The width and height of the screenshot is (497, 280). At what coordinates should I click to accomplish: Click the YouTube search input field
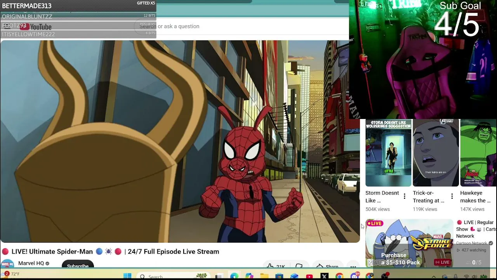(241, 26)
